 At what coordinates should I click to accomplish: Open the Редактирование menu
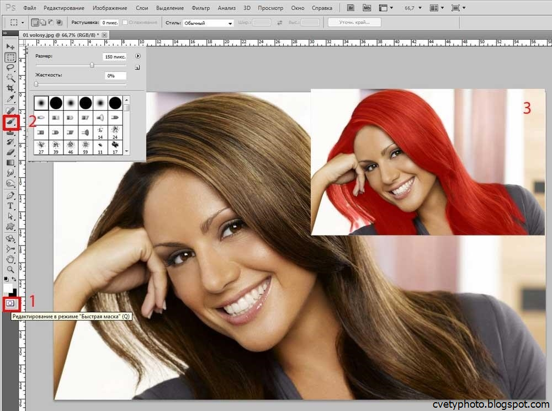tap(63, 8)
